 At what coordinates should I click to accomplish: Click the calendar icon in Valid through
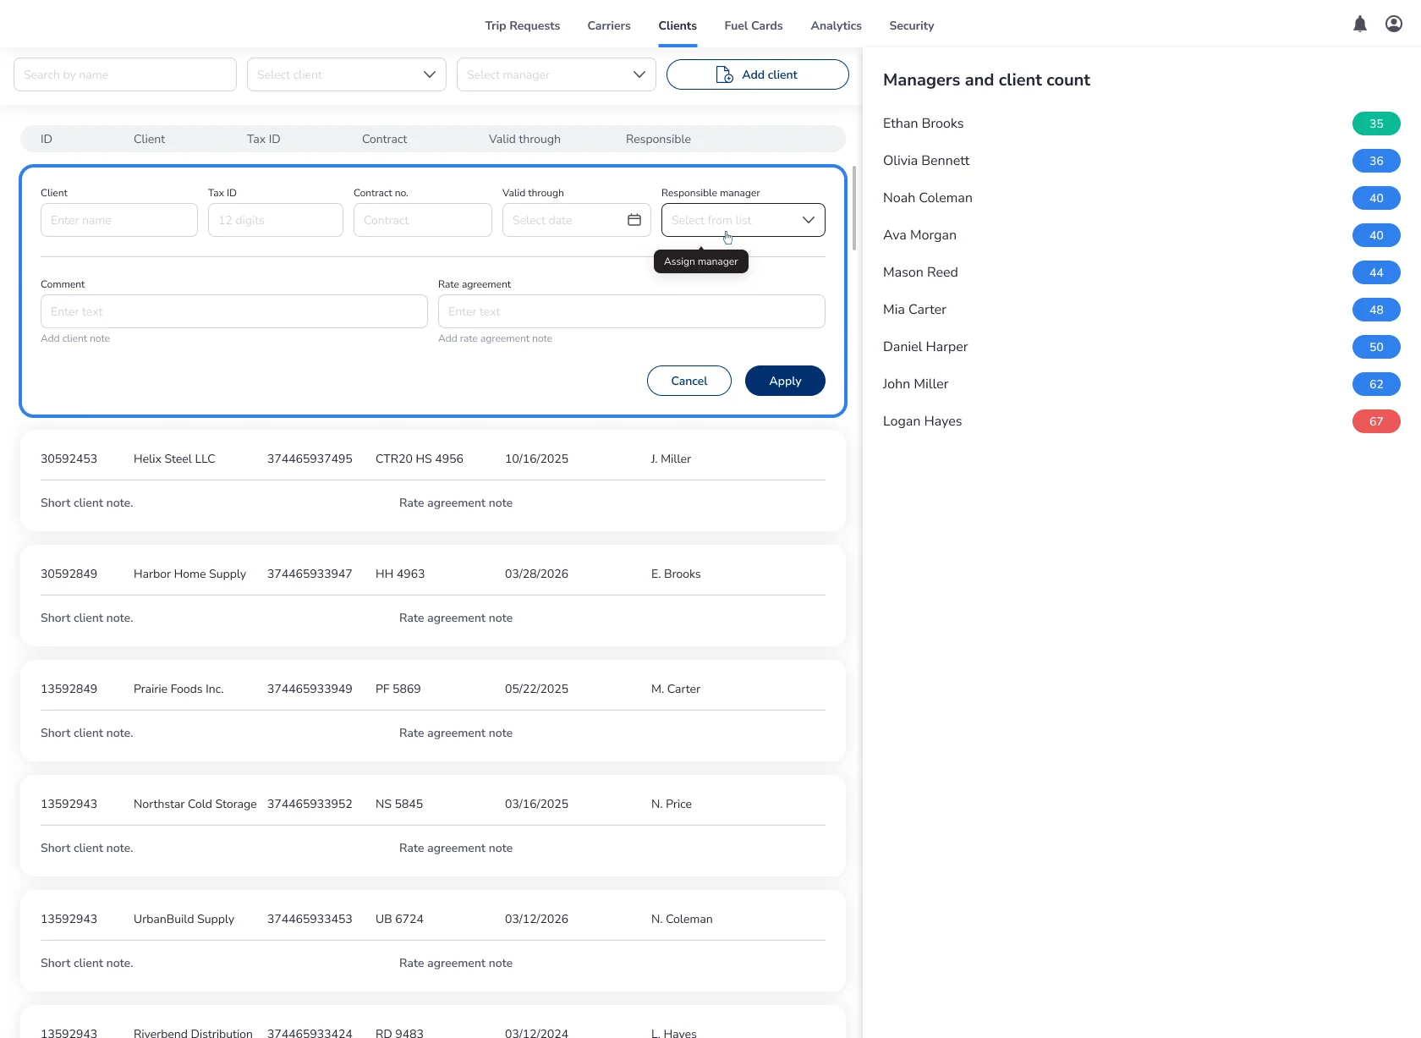click(634, 220)
